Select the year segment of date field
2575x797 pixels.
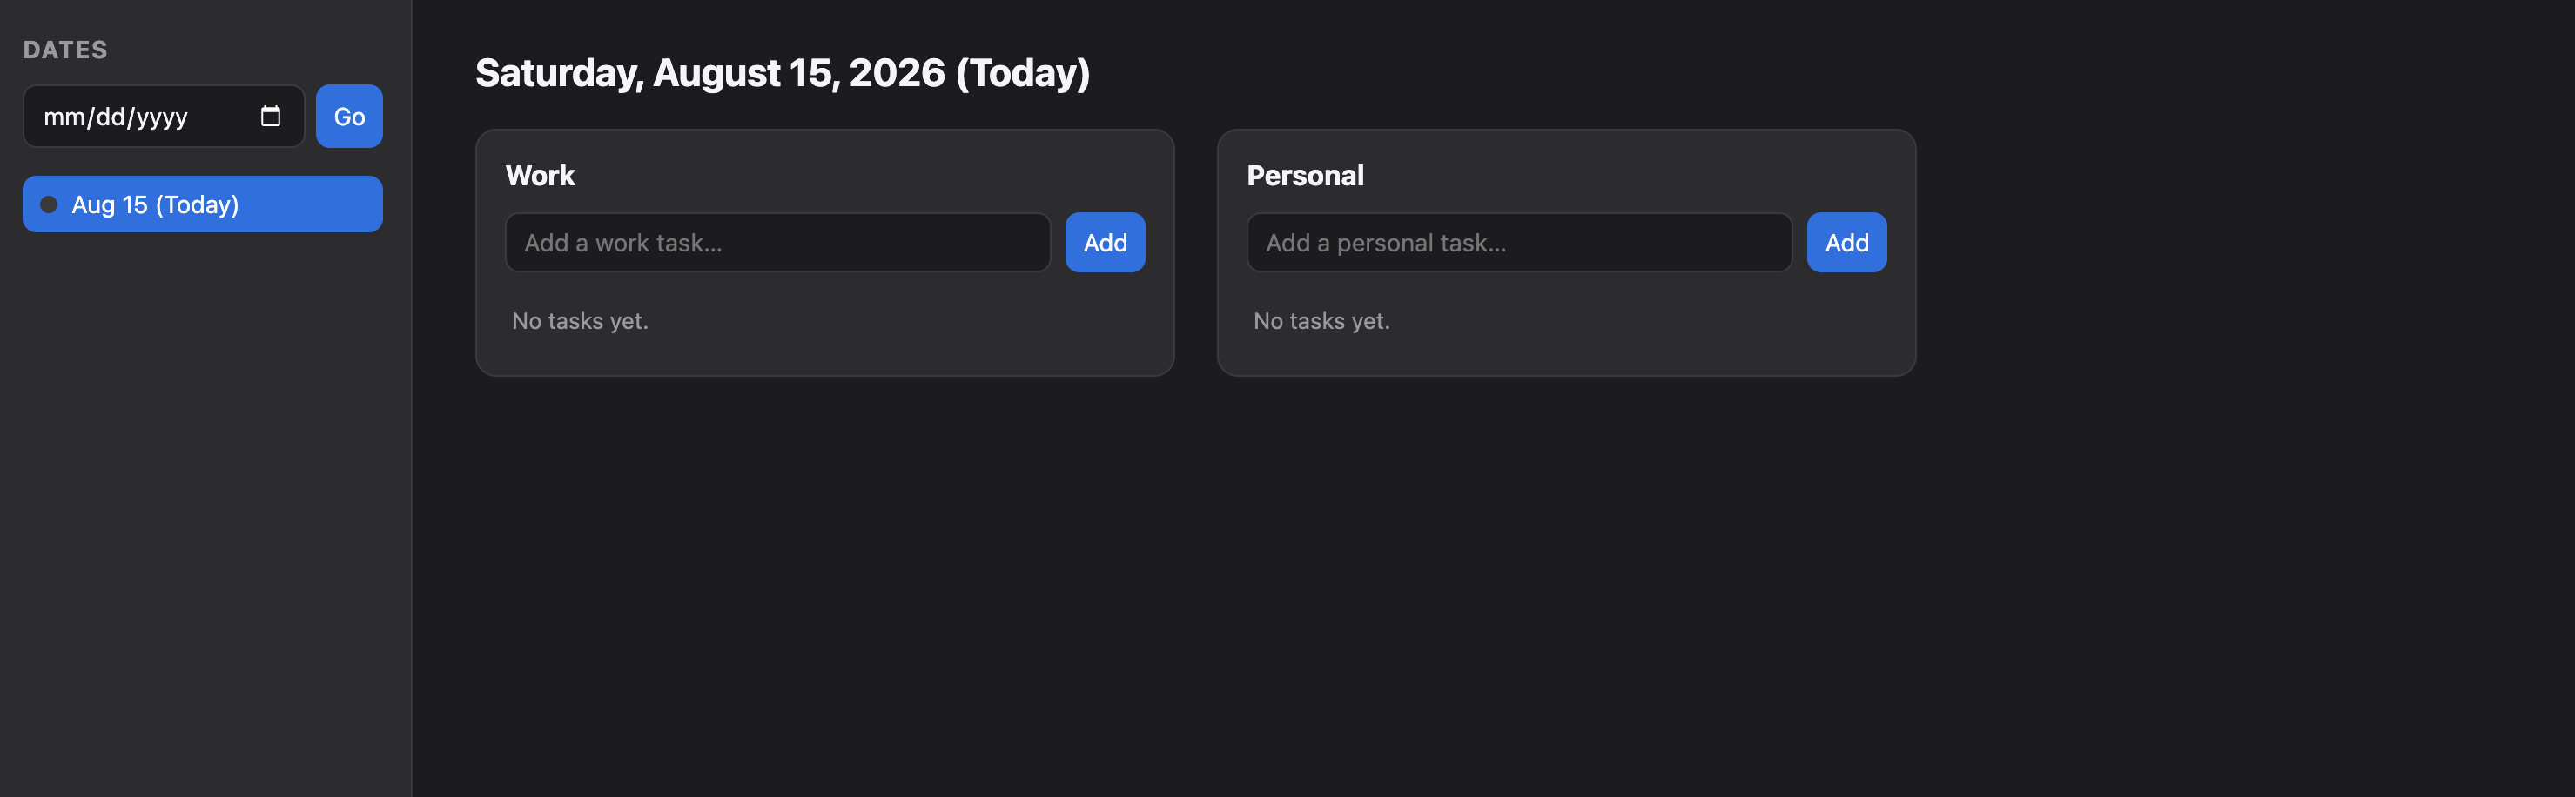(x=162, y=117)
